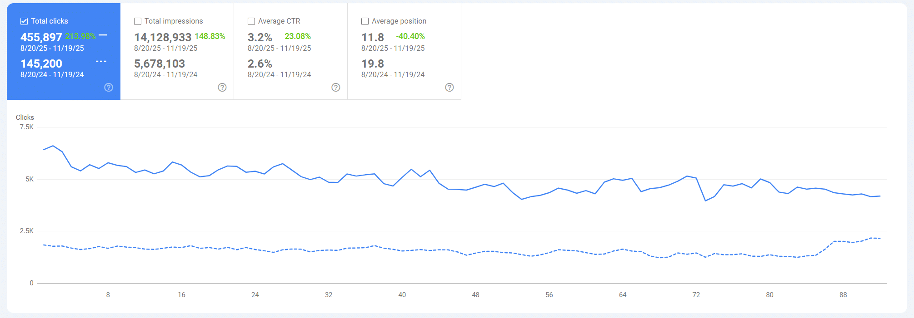Click the Clicks axis title above chart
Image resolution: width=914 pixels, height=318 pixels.
point(25,117)
